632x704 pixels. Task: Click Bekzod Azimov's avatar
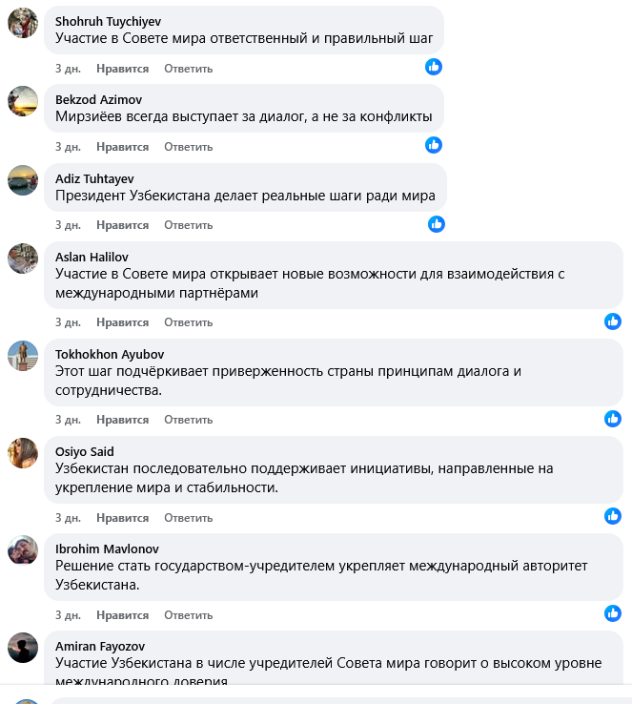(x=23, y=100)
